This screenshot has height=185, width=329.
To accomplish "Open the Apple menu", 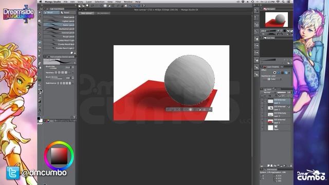I will 41,2.
